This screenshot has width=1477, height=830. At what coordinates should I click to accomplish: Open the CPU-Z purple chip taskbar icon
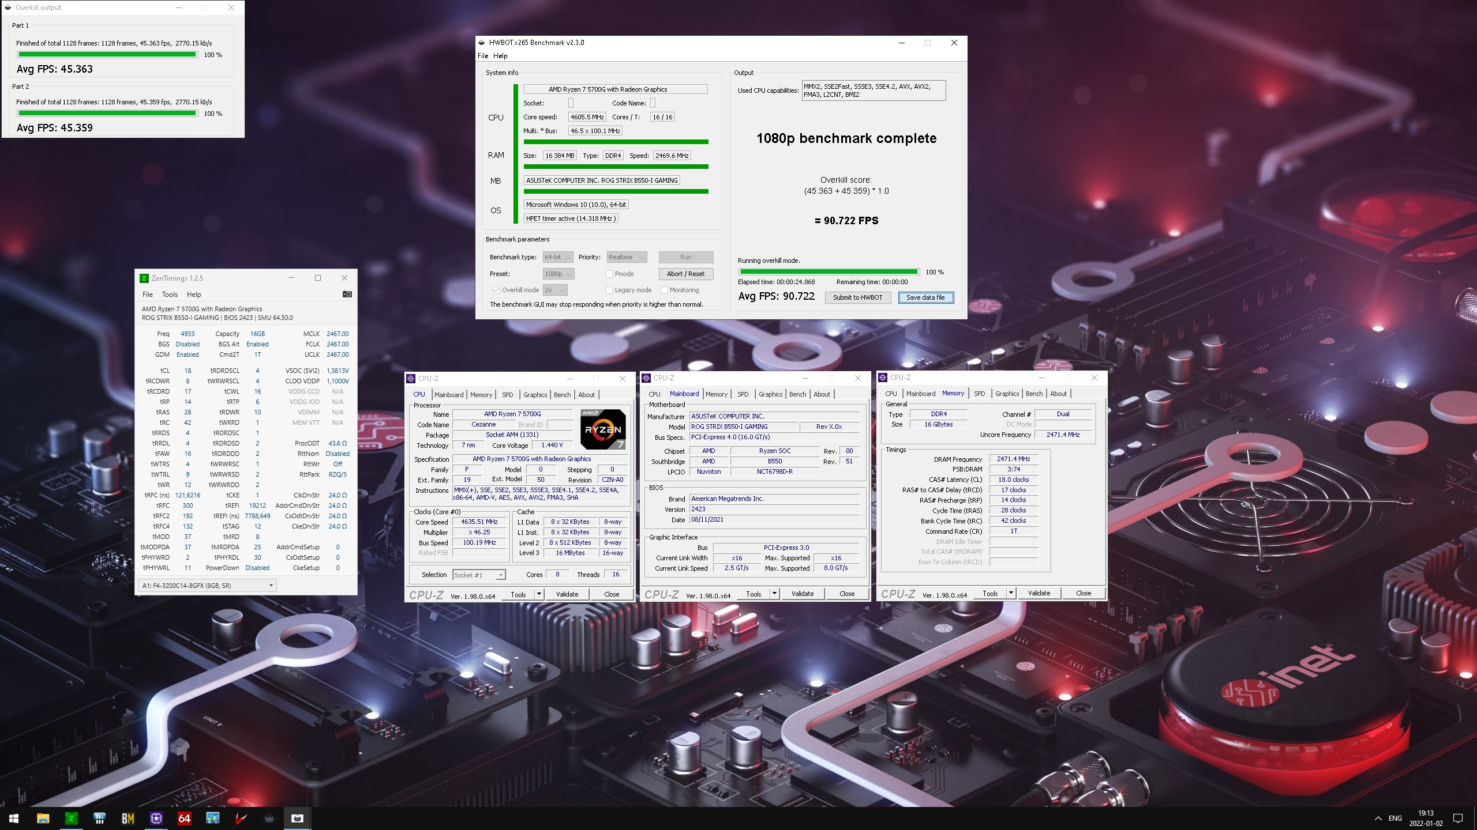(156, 818)
